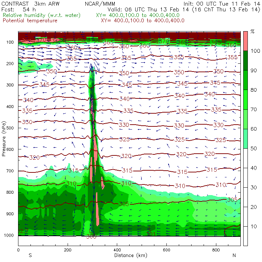
Task: Click the pink above-100% colorbar segment
Action: point(245,41)
